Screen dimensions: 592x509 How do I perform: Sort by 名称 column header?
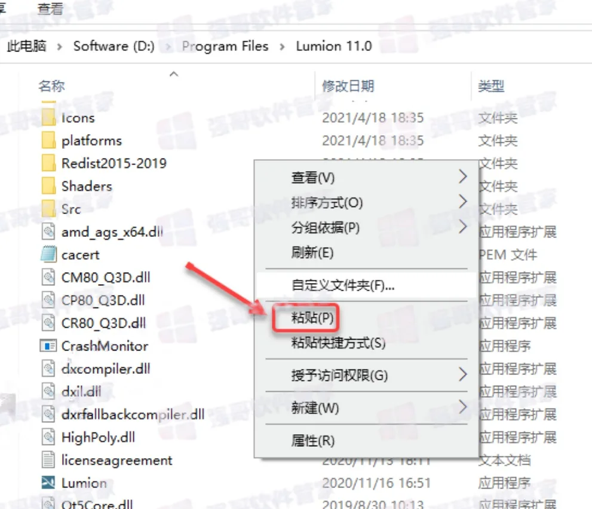[x=51, y=86]
